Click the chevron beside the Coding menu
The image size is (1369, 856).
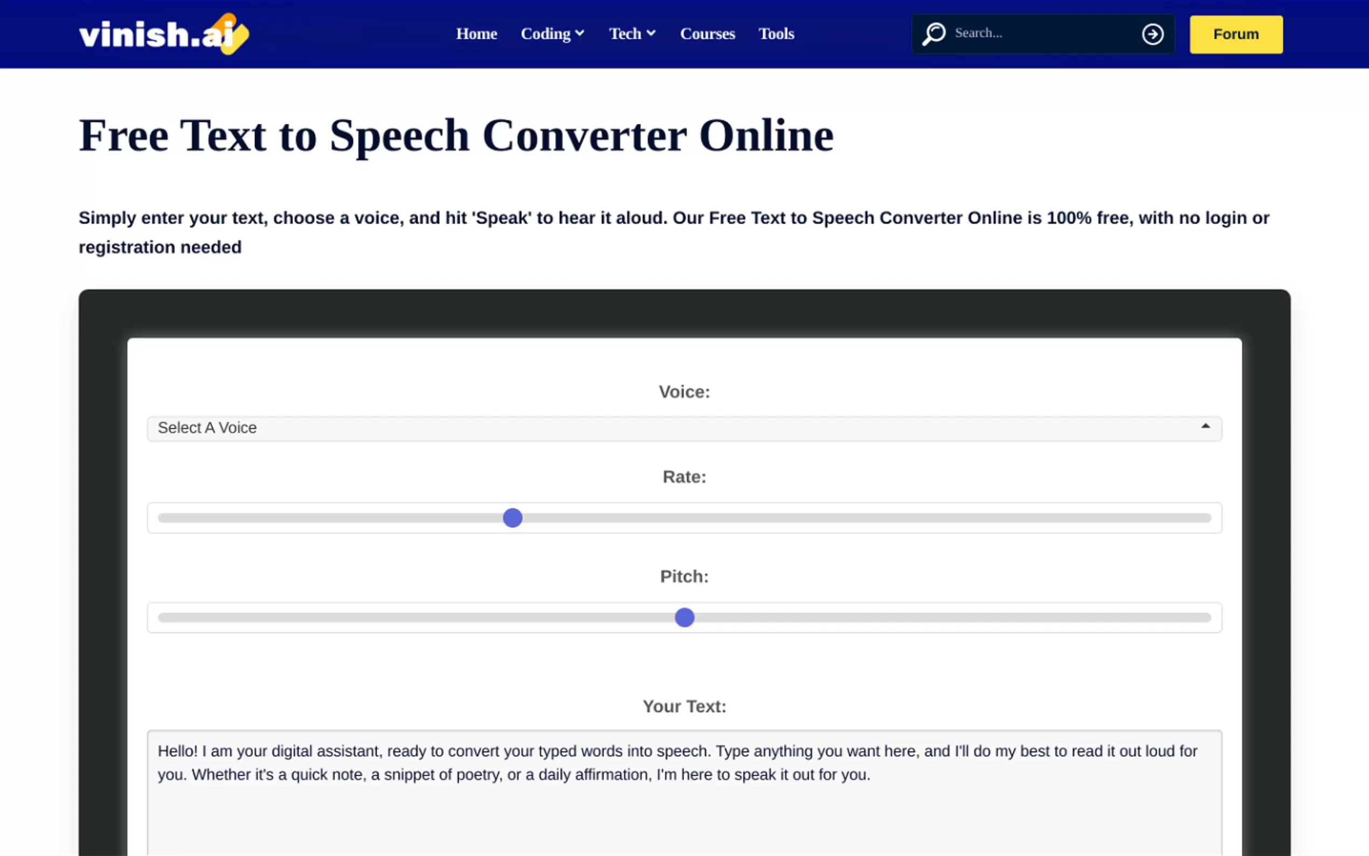coord(579,33)
